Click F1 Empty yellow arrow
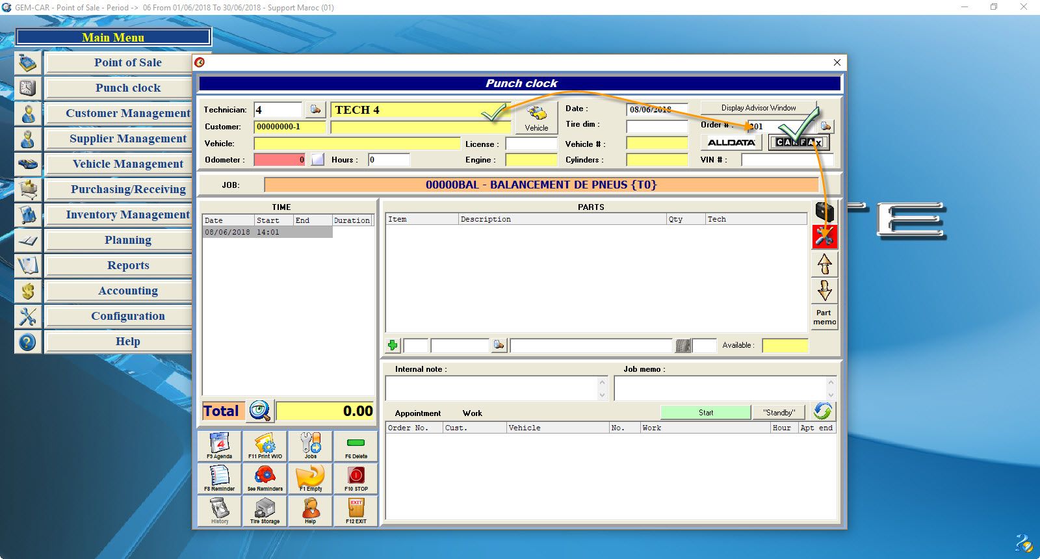Screen dimensions: 1040x559 tap(311, 478)
